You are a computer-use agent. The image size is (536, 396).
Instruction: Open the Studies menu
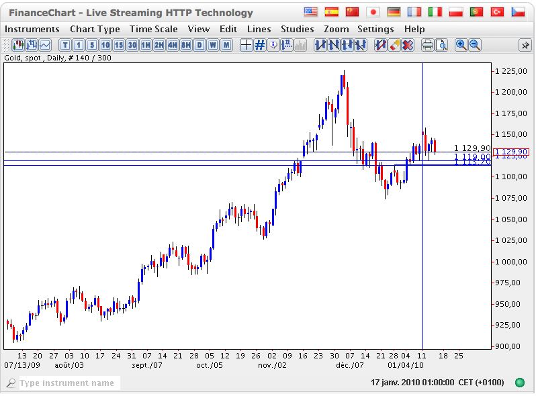pyautogui.click(x=297, y=29)
